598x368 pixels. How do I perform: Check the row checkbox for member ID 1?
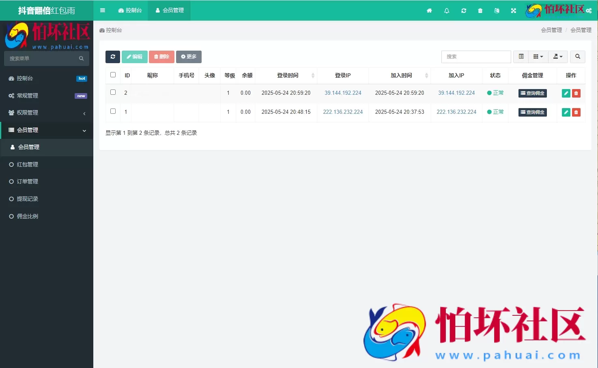(x=112, y=111)
